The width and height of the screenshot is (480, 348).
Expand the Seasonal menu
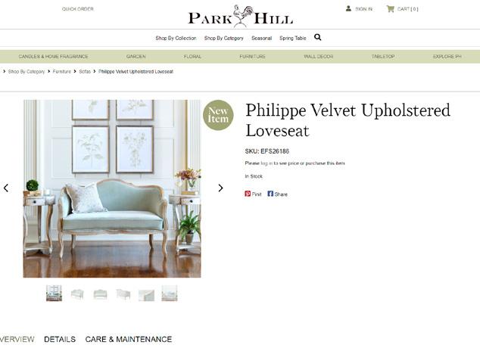(261, 39)
